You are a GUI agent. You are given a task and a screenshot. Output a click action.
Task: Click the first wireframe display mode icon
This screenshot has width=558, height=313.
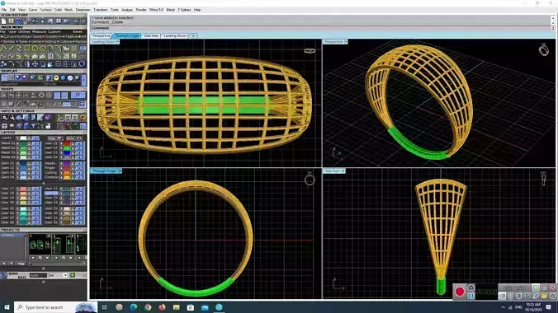pos(5,77)
